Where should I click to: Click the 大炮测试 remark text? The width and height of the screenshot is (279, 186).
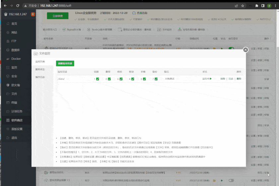(x=170, y=79)
